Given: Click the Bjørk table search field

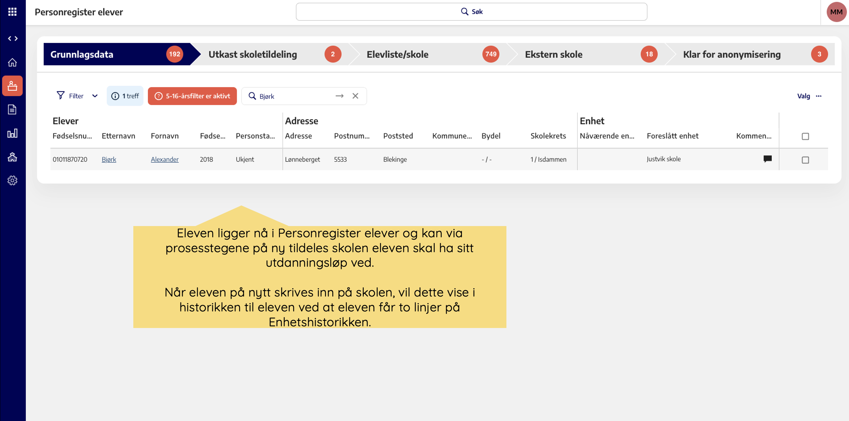Looking at the screenshot, I should click(304, 96).
